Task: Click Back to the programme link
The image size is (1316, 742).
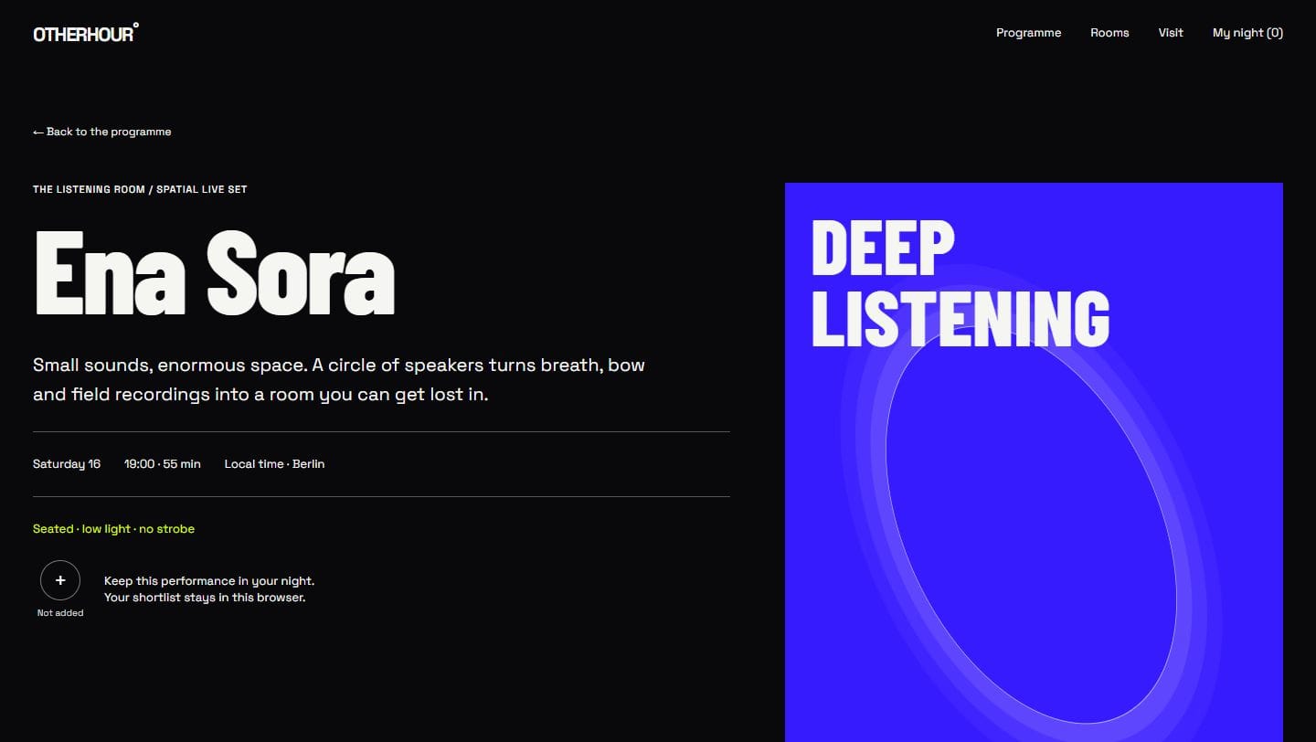Action: coord(102,132)
